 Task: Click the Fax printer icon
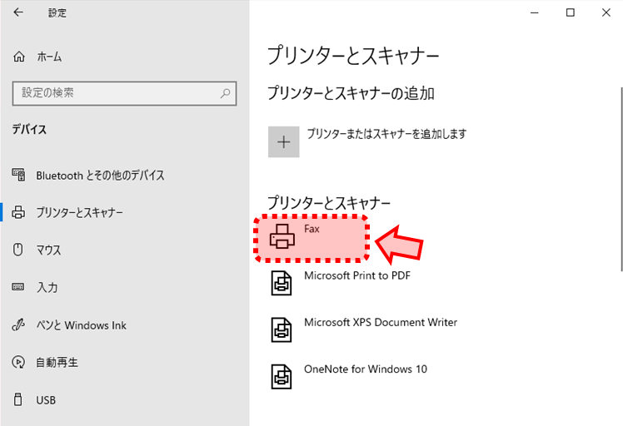pos(282,238)
